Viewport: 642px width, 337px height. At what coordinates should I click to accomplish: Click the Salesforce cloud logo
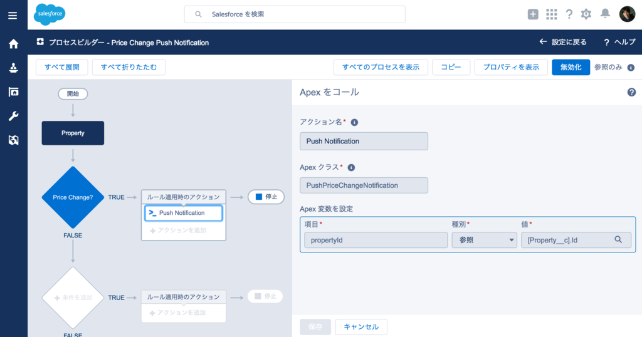click(50, 14)
